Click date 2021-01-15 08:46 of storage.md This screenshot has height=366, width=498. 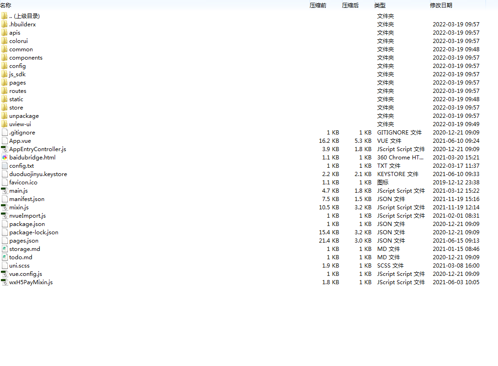456,249
